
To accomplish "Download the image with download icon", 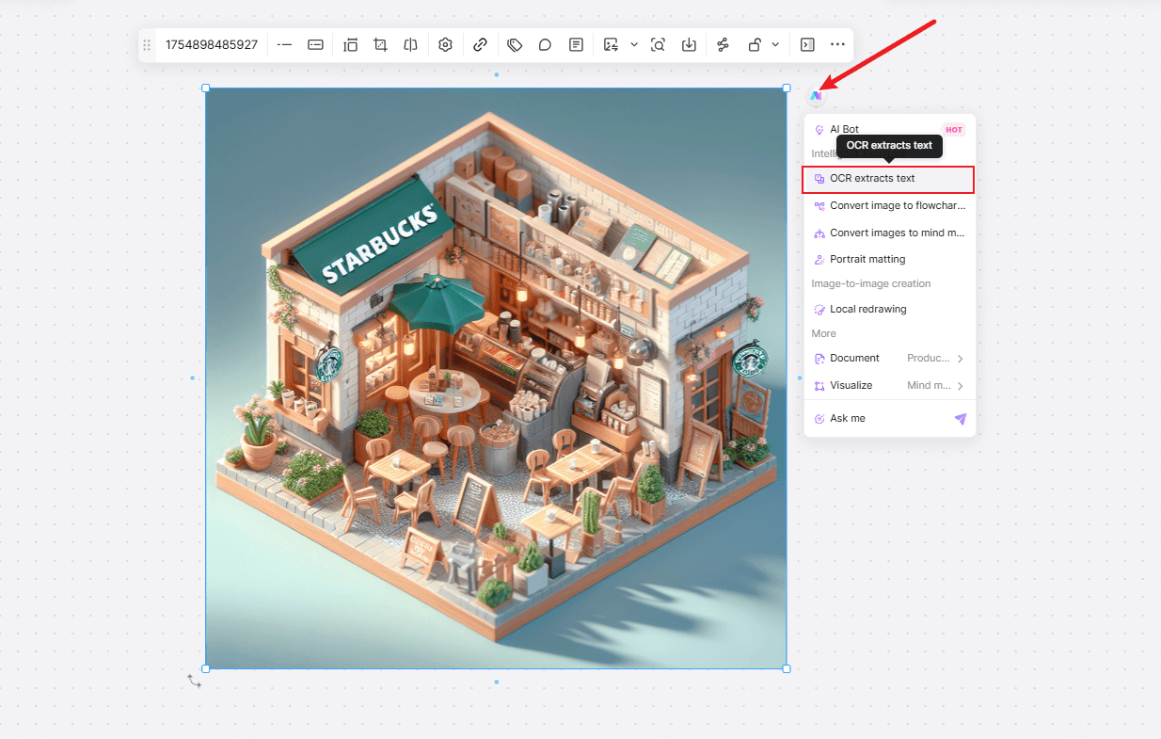I will (x=689, y=44).
